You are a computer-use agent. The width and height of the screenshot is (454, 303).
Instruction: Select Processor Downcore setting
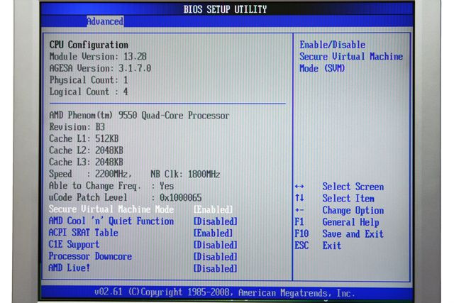(90, 256)
